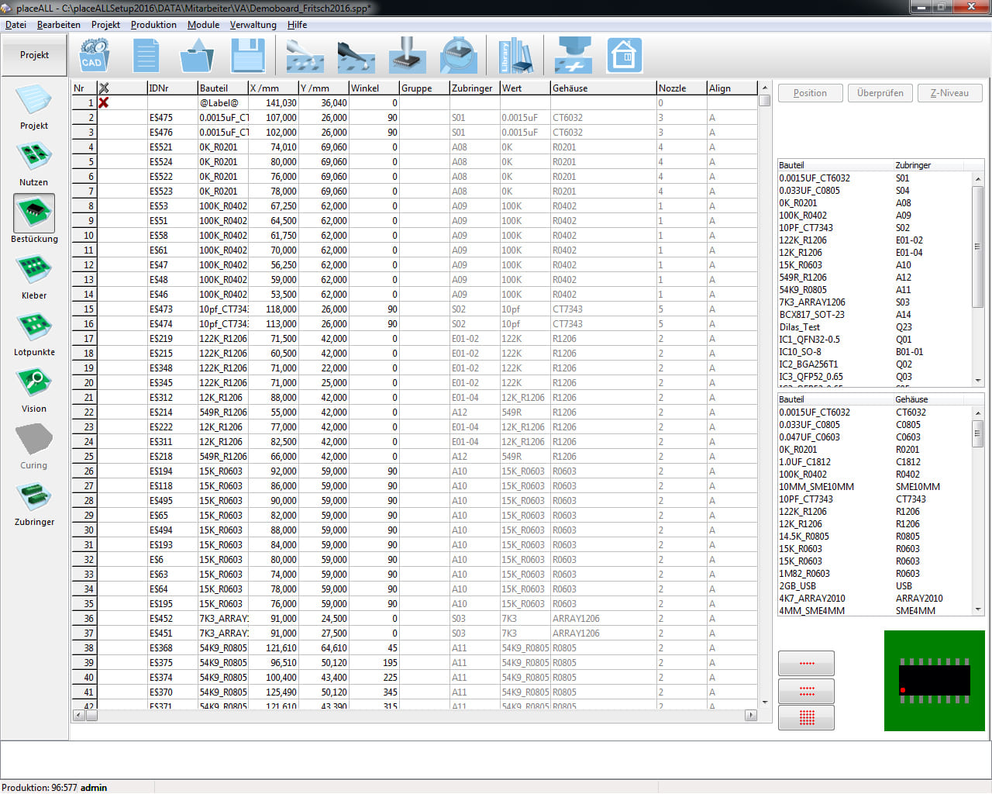This screenshot has height=794, width=992.
Task: Click the single dotted row button
Action: pos(806,664)
